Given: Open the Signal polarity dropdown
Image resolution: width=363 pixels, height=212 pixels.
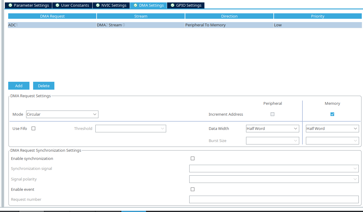Looking at the screenshot, I should click(274, 179).
